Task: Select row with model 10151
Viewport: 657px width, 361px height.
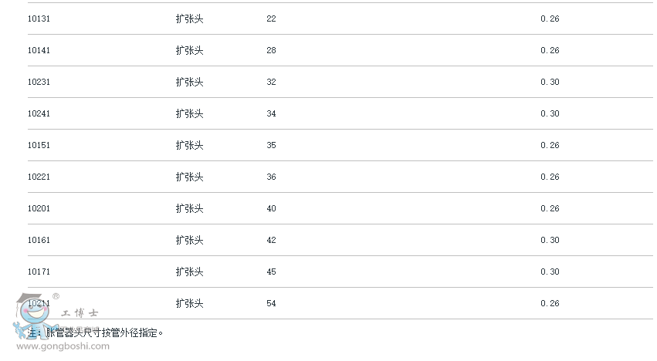Action: pos(39,145)
